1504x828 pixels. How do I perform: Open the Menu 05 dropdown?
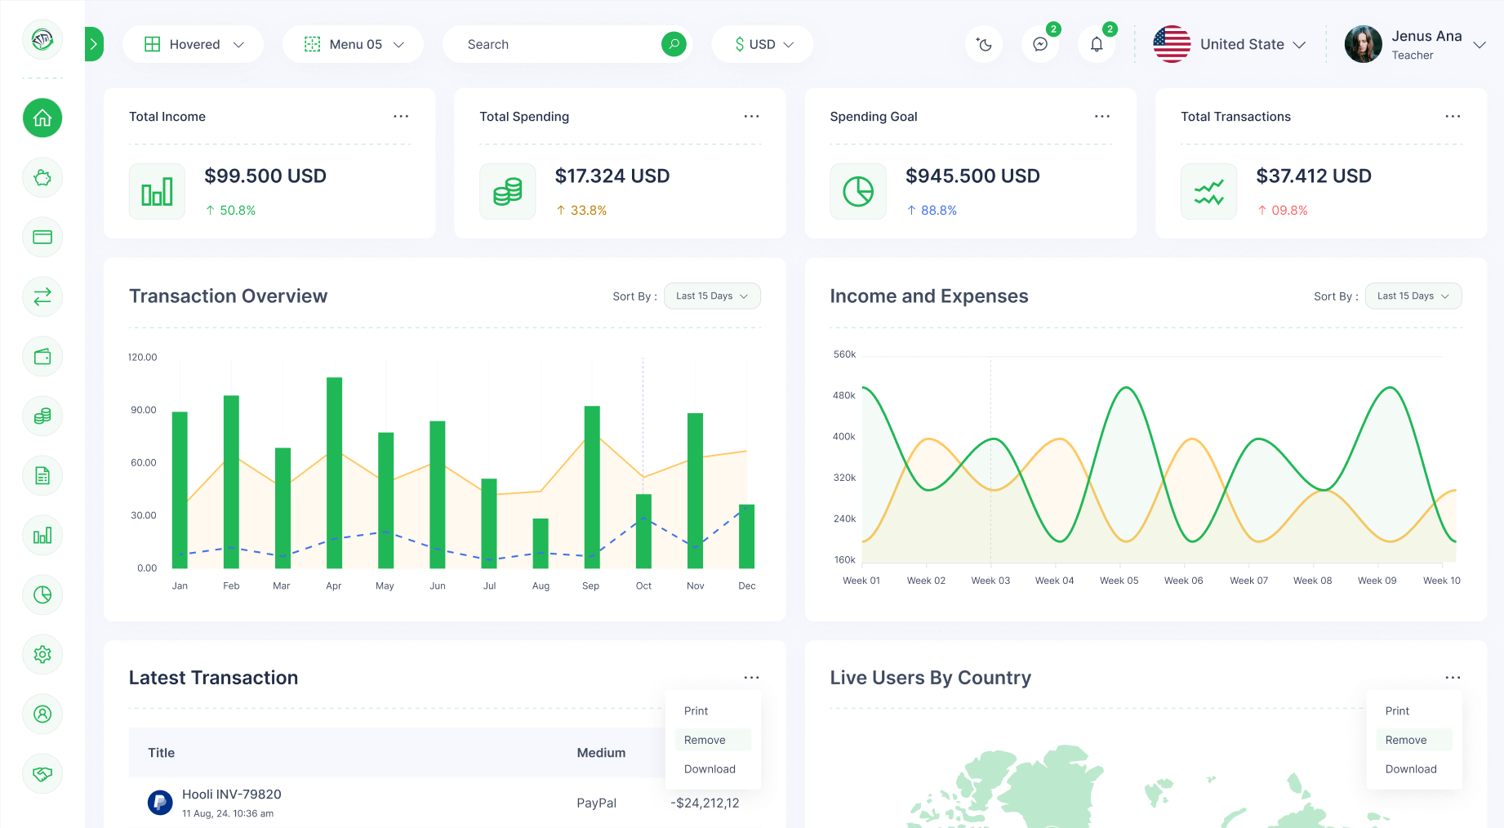(353, 44)
